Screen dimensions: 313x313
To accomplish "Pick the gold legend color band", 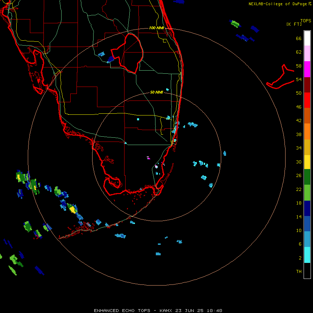I will click(307, 147).
